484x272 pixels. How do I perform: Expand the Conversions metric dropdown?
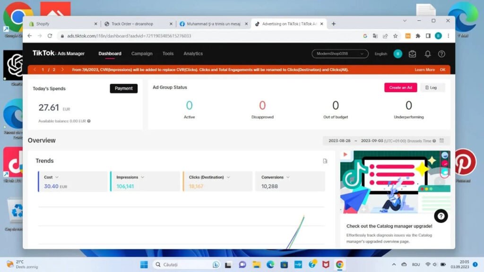pos(288,177)
